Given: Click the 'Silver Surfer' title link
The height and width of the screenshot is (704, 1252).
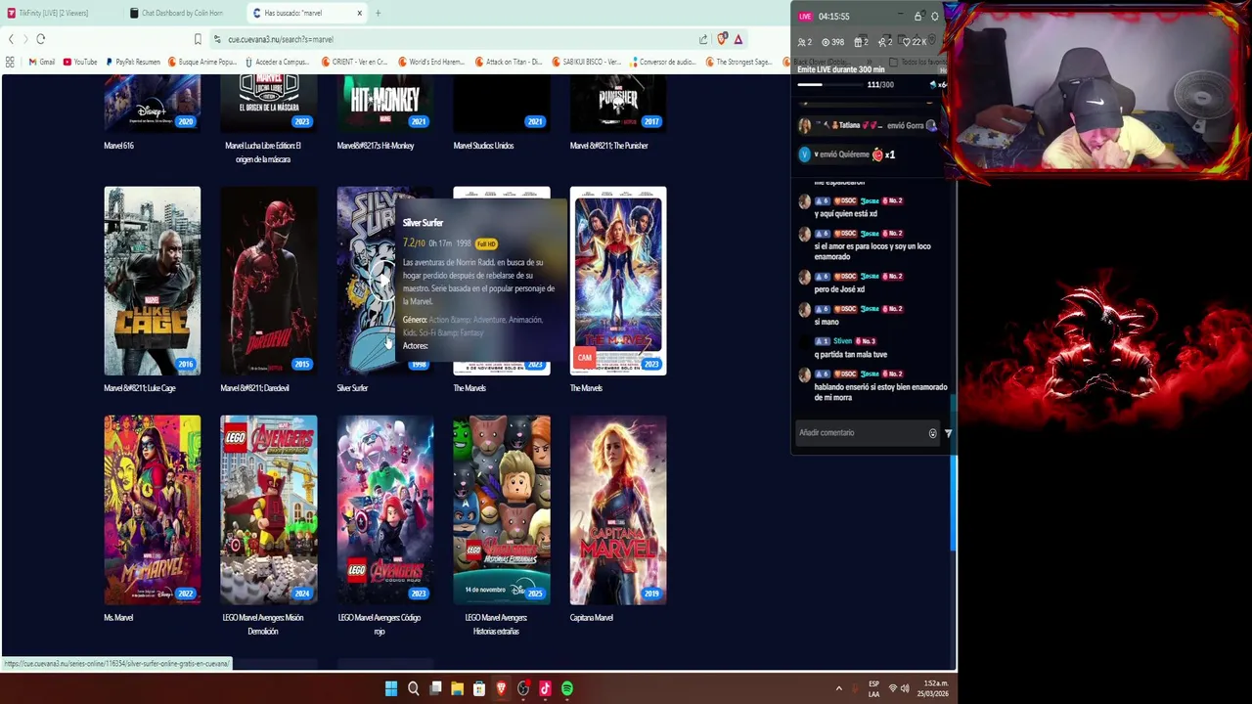Looking at the screenshot, I should pyautogui.click(x=352, y=388).
